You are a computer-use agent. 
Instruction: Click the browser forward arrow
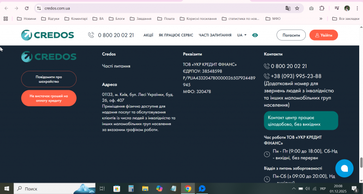pyautogui.click(x=17, y=8)
